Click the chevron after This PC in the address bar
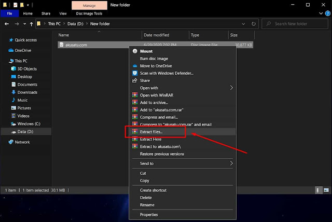This screenshot has width=332, height=222. (64, 23)
